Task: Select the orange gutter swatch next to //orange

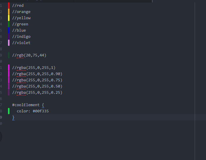Action: click(9, 12)
